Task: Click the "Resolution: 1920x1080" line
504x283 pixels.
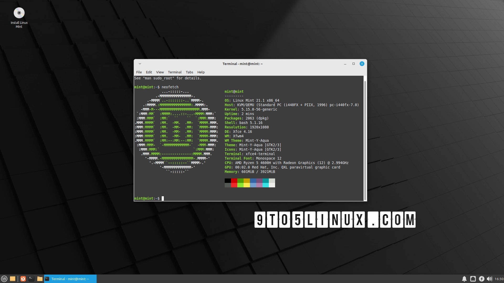Action: click(x=247, y=127)
